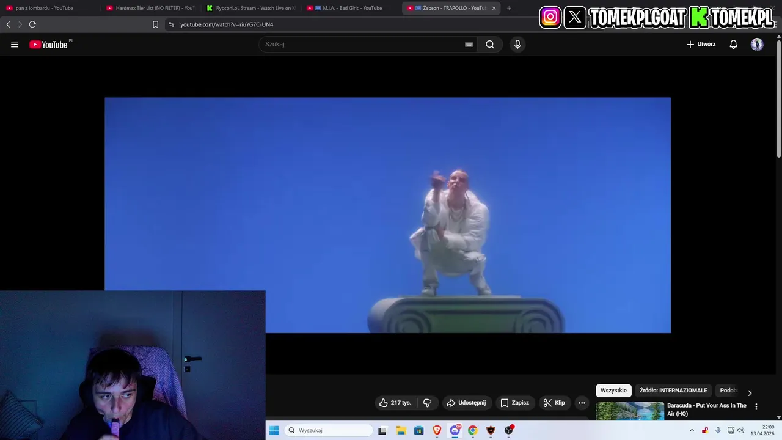Viewport: 782px width, 440px height.
Task: Open network settings tray icon
Action: tap(731, 430)
